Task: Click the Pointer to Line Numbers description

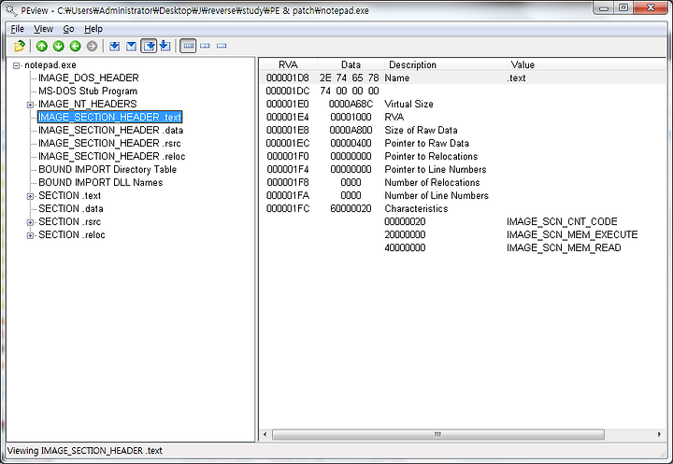Action: (436, 169)
